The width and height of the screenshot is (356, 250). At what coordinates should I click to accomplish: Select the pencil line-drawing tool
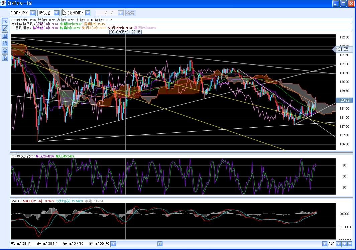[5, 28]
